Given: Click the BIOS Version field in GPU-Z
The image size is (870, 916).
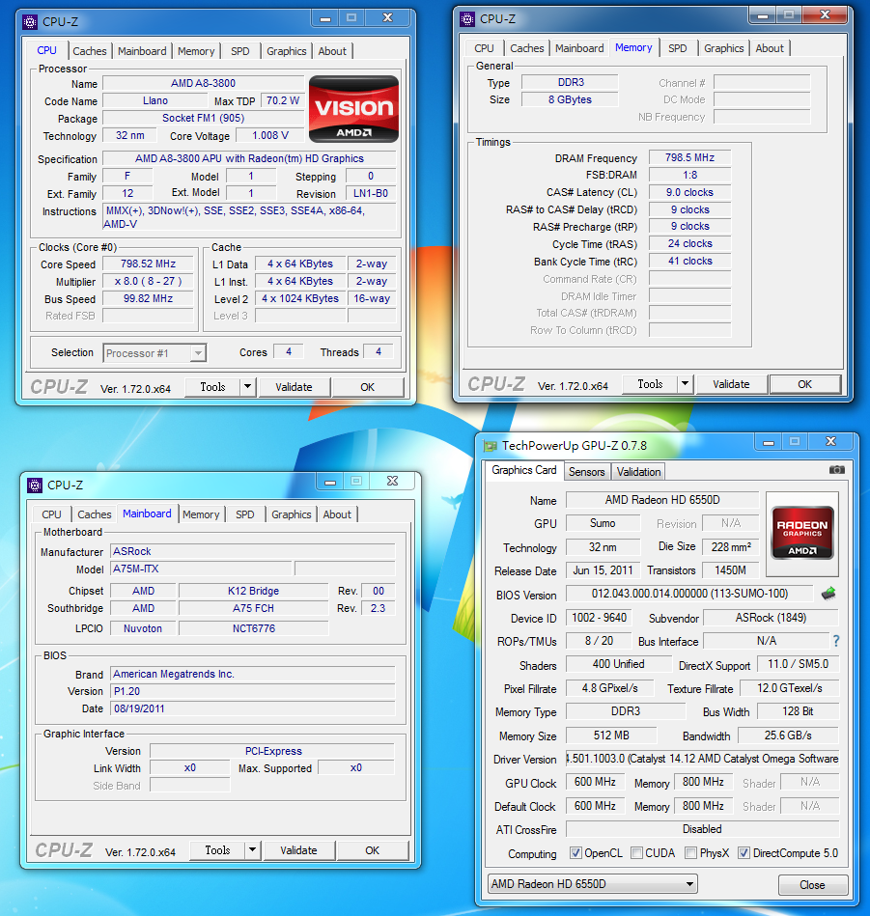Looking at the screenshot, I should [x=689, y=595].
